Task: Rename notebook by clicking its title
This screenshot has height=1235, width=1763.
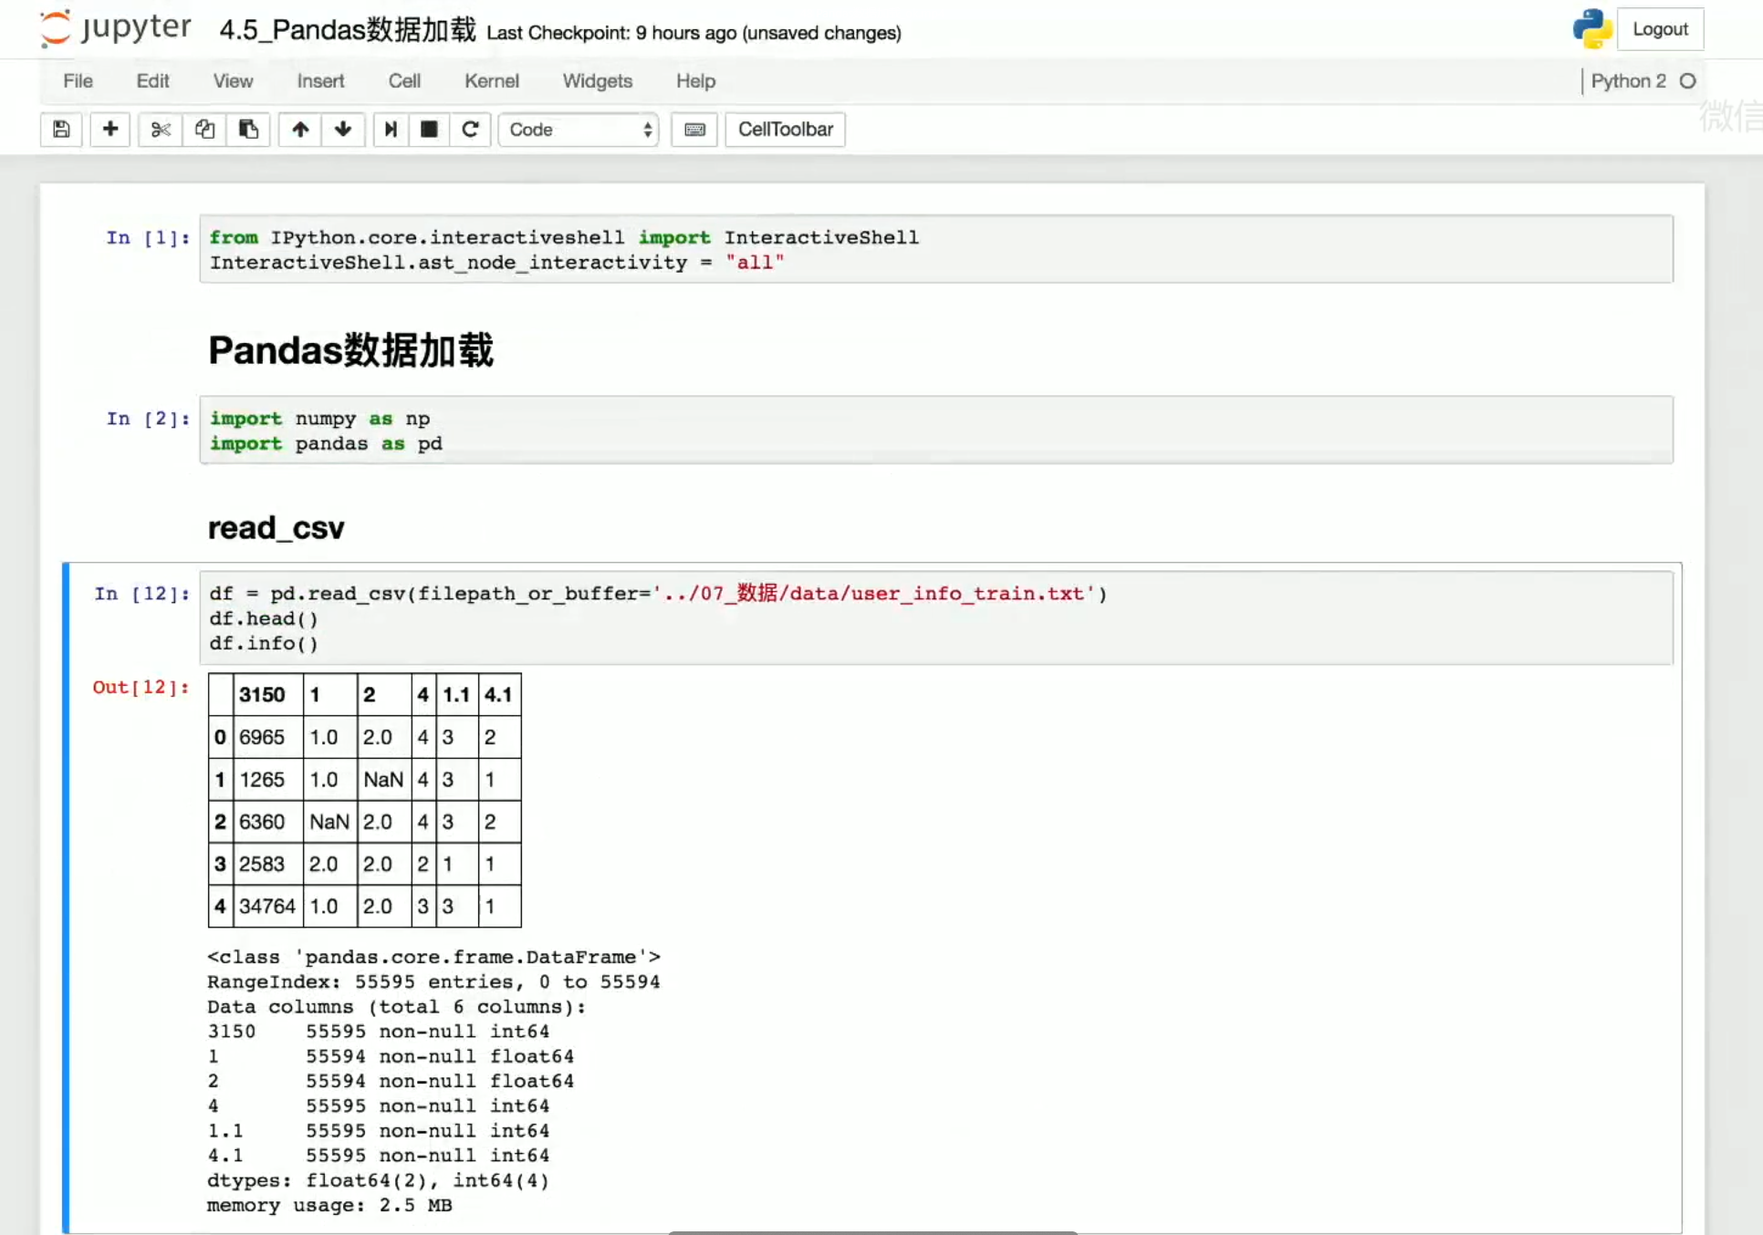Action: coord(347,30)
